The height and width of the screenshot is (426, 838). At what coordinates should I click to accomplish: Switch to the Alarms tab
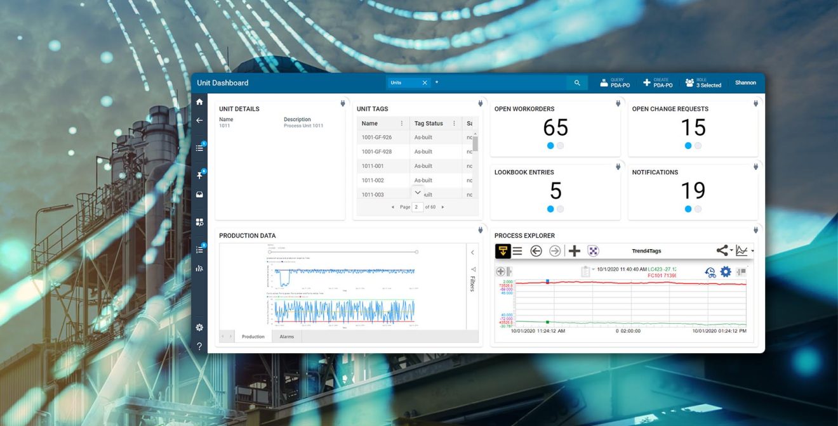click(x=287, y=337)
